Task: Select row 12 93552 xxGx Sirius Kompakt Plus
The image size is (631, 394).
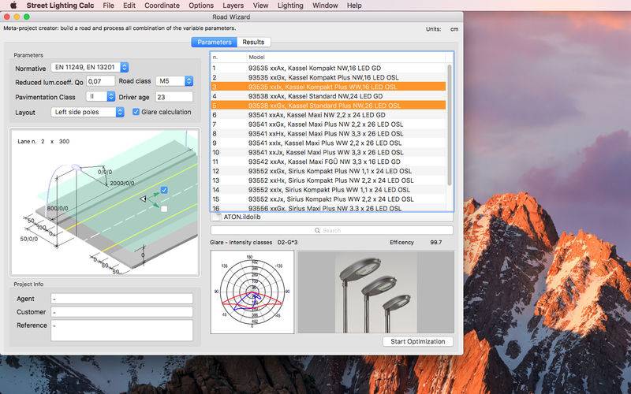Action: point(328,171)
